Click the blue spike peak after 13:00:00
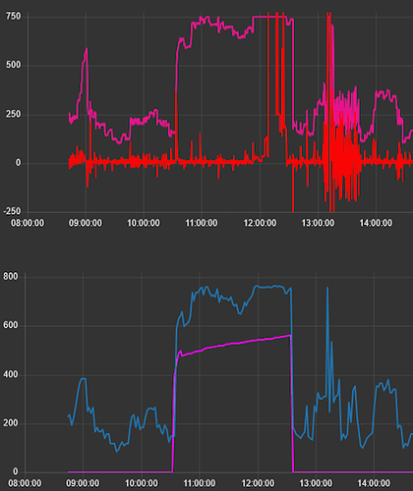 point(327,288)
